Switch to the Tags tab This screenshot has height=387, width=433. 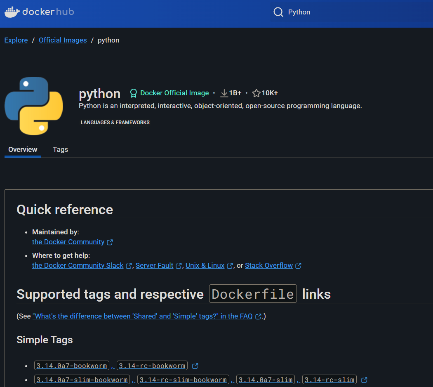click(x=60, y=149)
